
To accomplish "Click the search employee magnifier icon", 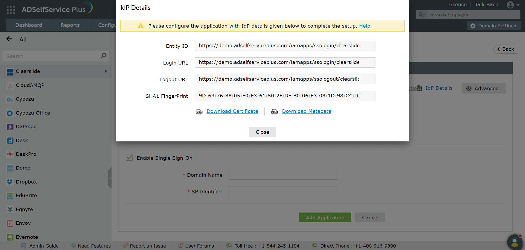I will (x=422, y=14).
